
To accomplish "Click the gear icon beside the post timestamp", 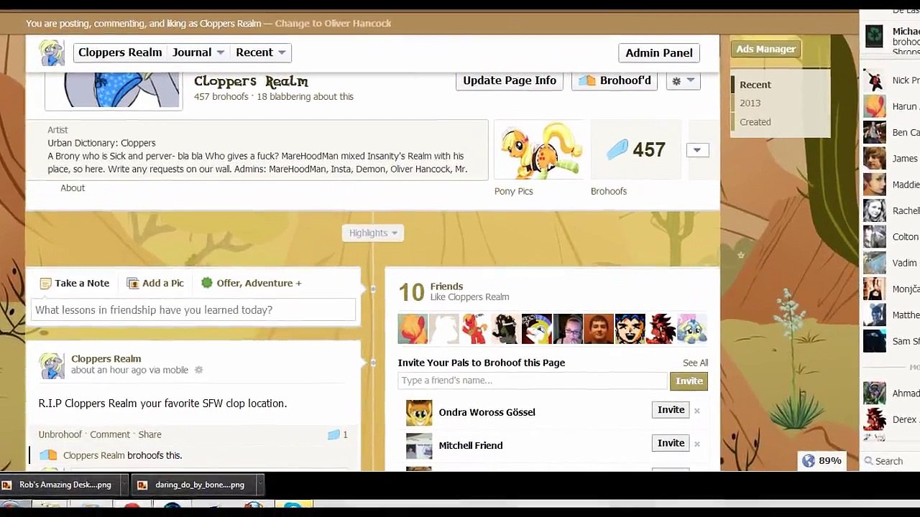I will coord(199,371).
